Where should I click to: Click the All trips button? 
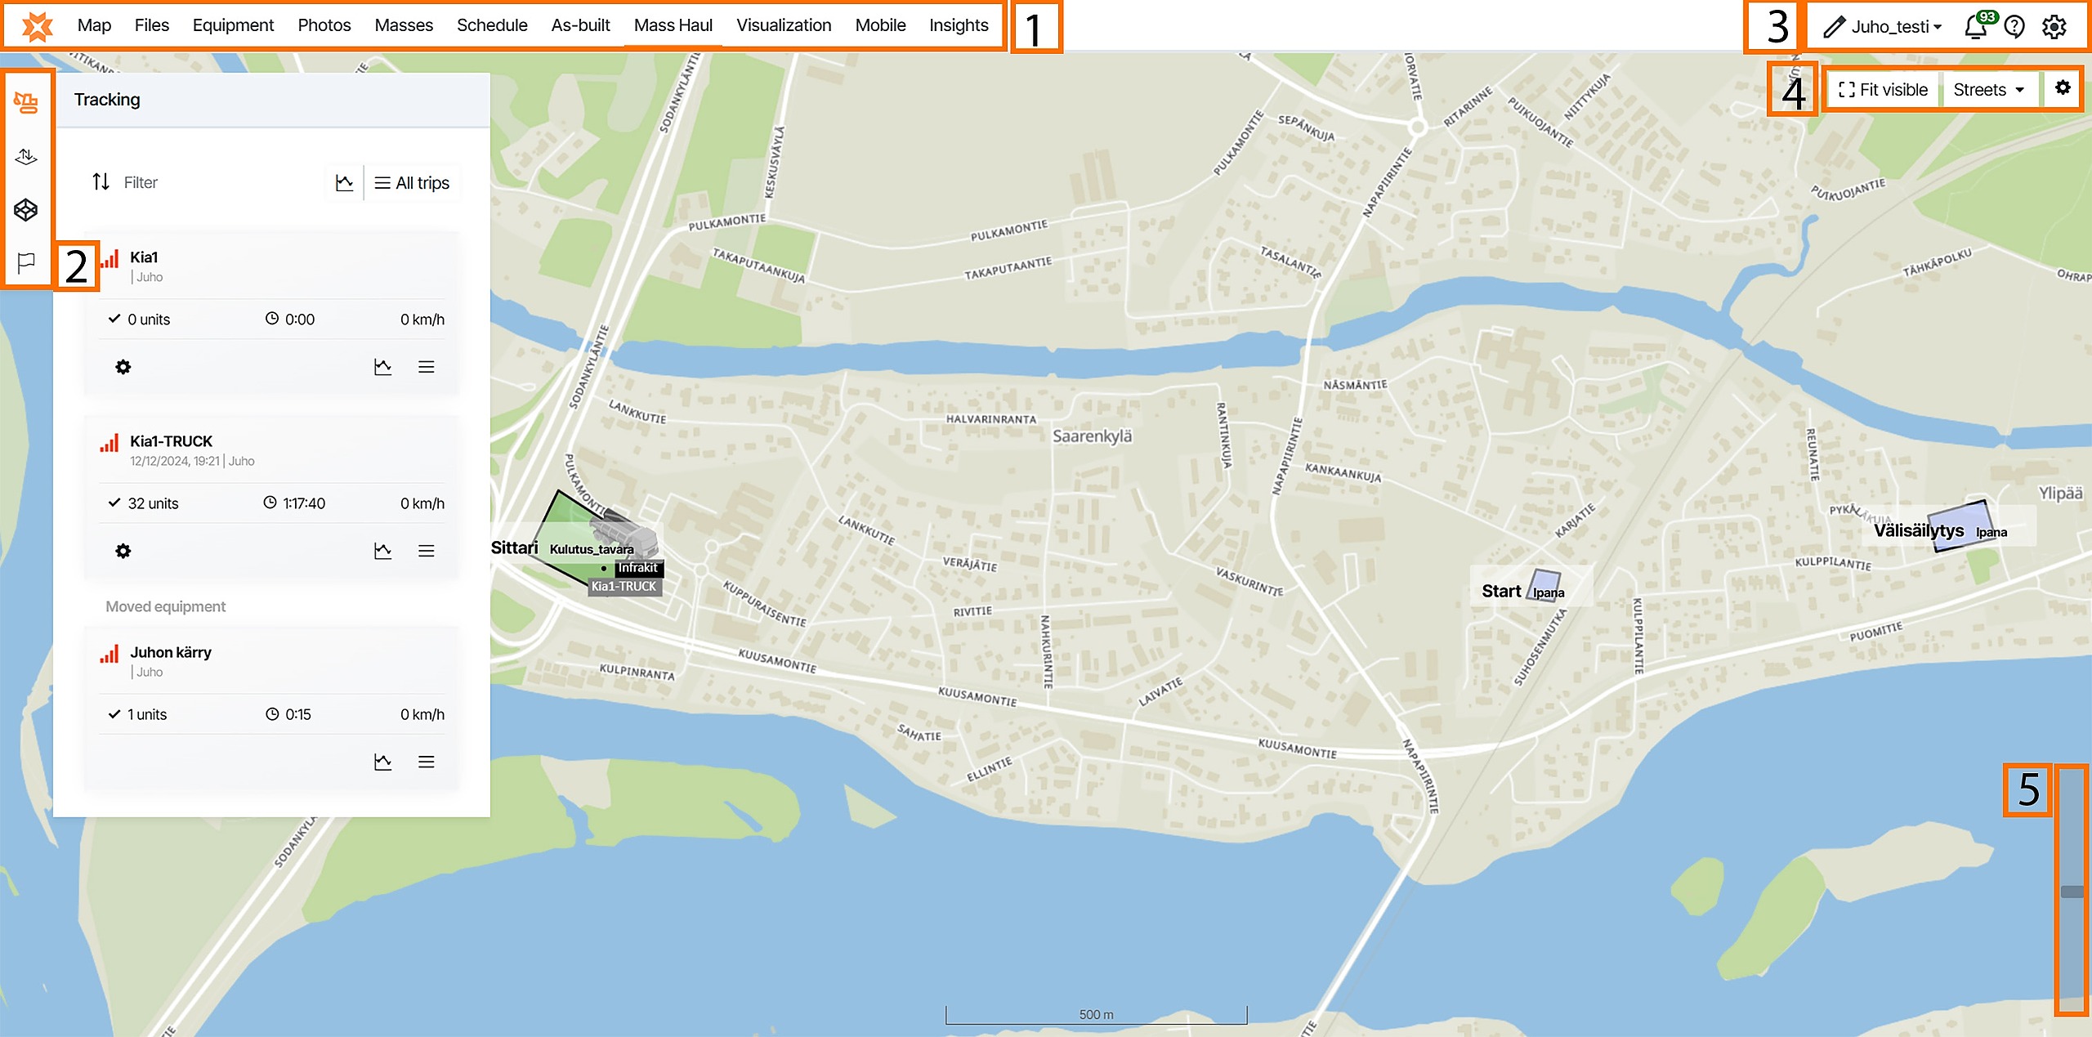(x=412, y=183)
